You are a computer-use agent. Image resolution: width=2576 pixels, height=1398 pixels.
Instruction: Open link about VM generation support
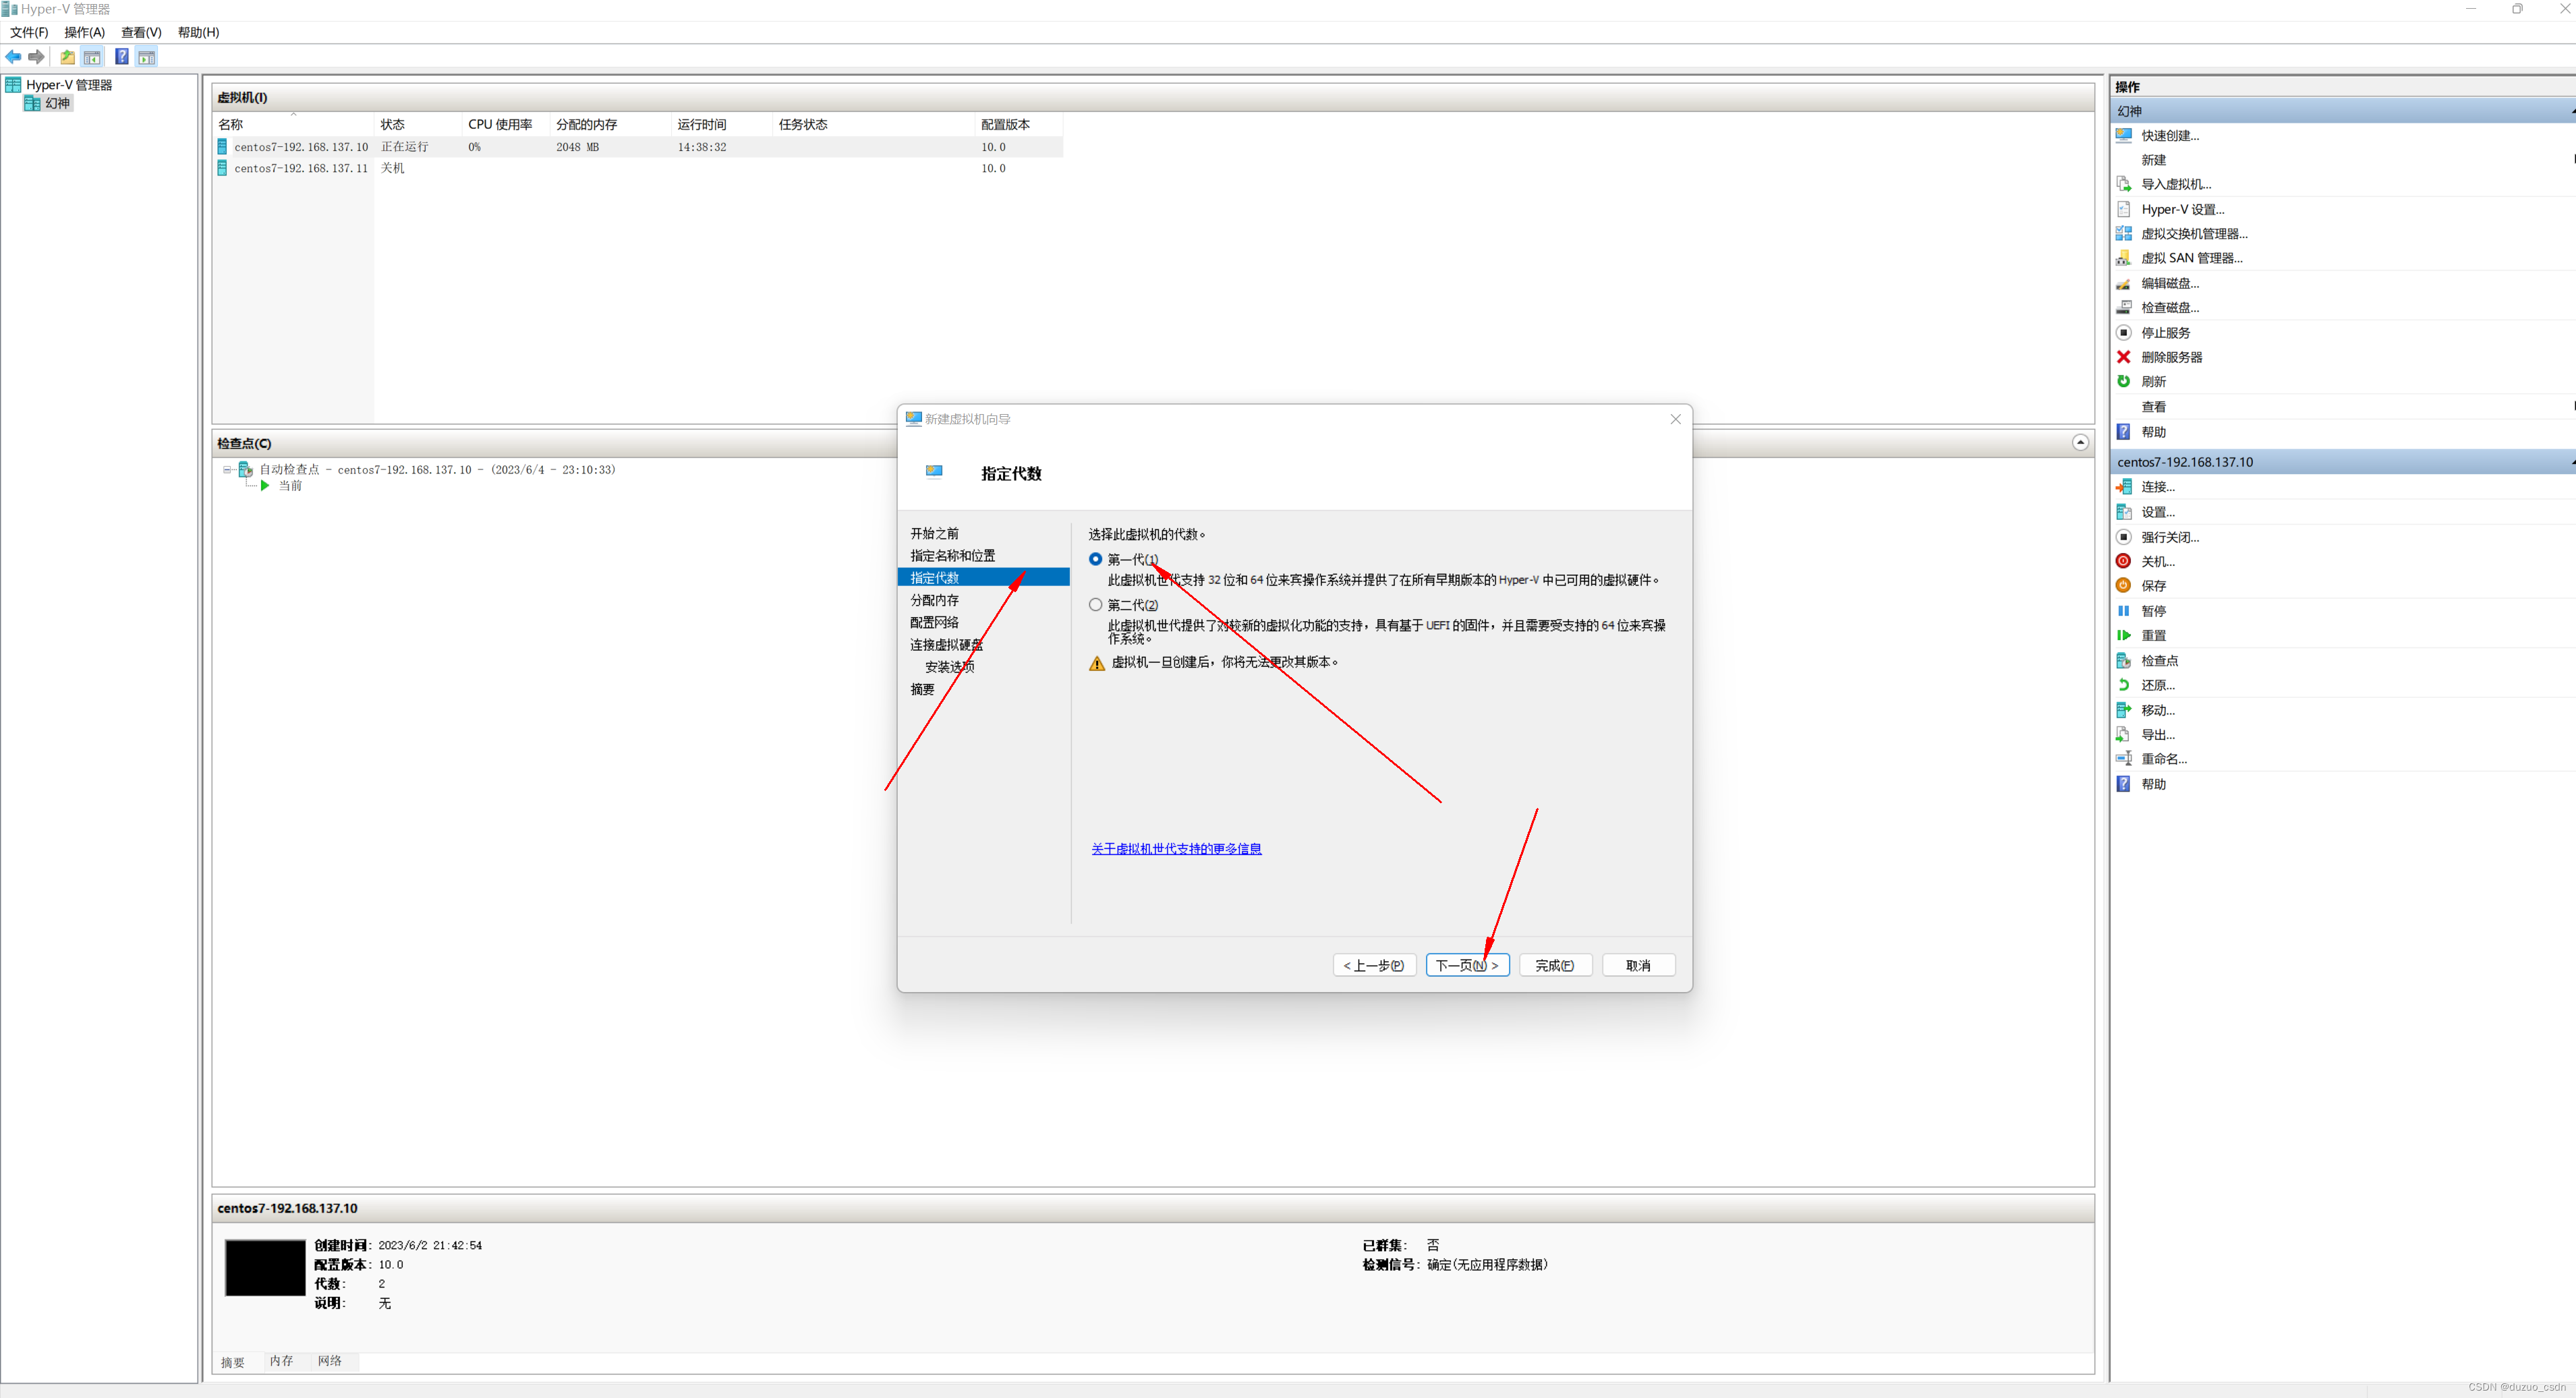(x=1176, y=848)
